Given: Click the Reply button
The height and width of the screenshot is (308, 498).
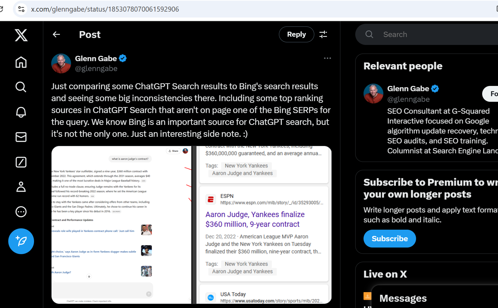Looking at the screenshot, I should [296, 34].
